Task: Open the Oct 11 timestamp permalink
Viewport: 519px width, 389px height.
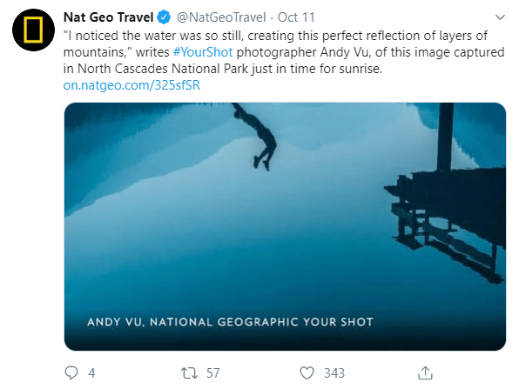Action: [x=296, y=17]
